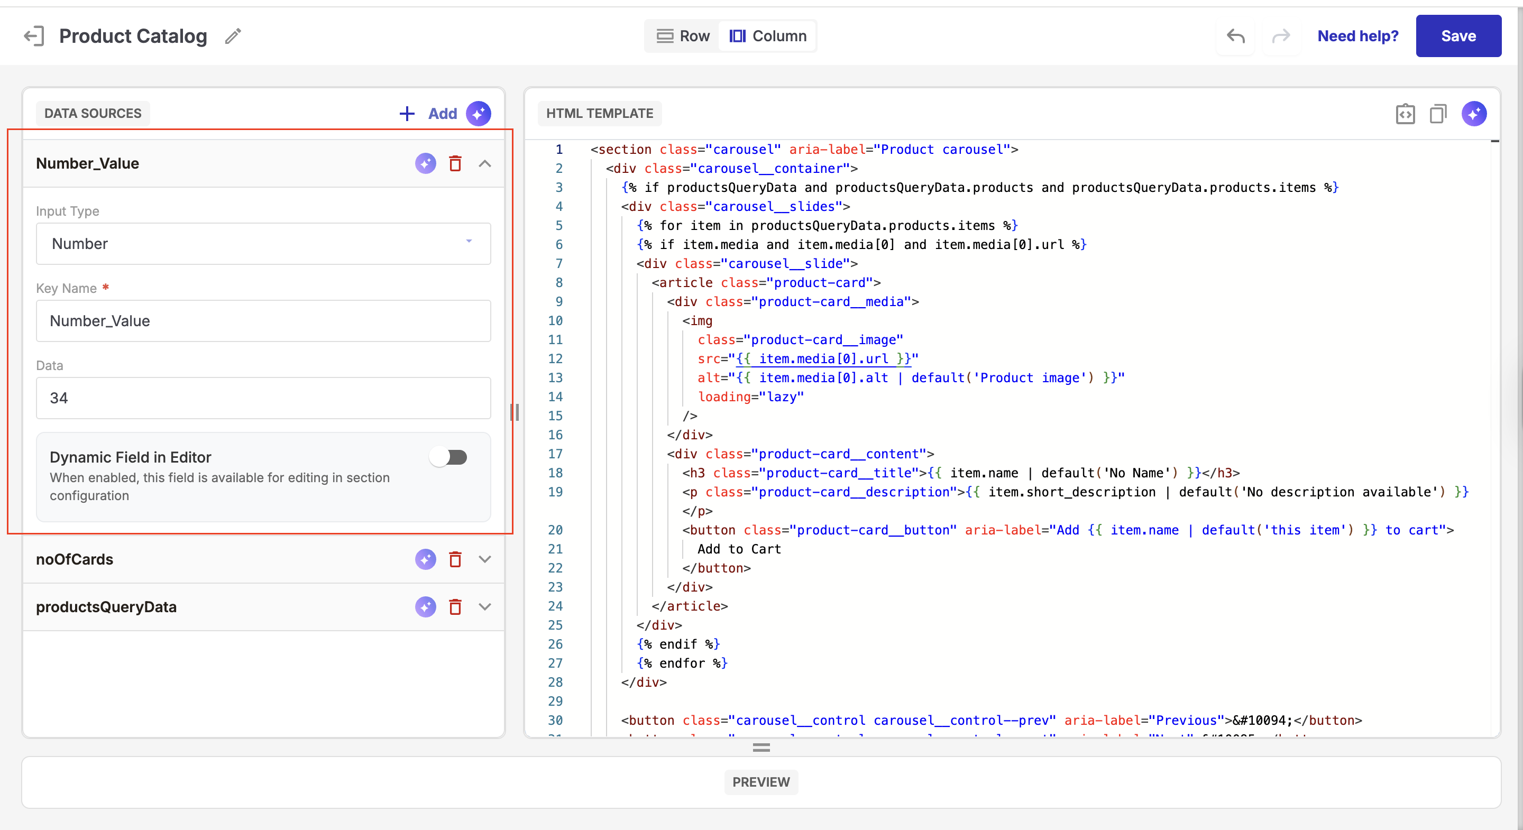Click the AI sparkle icon for noOfCards
This screenshot has width=1523, height=830.
tap(425, 559)
